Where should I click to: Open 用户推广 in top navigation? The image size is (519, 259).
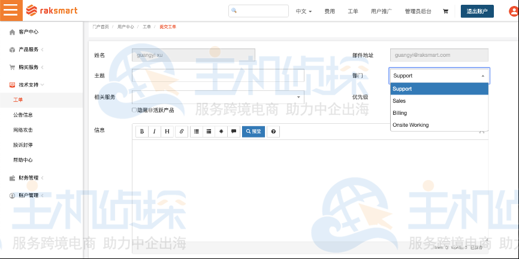tap(381, 11)
